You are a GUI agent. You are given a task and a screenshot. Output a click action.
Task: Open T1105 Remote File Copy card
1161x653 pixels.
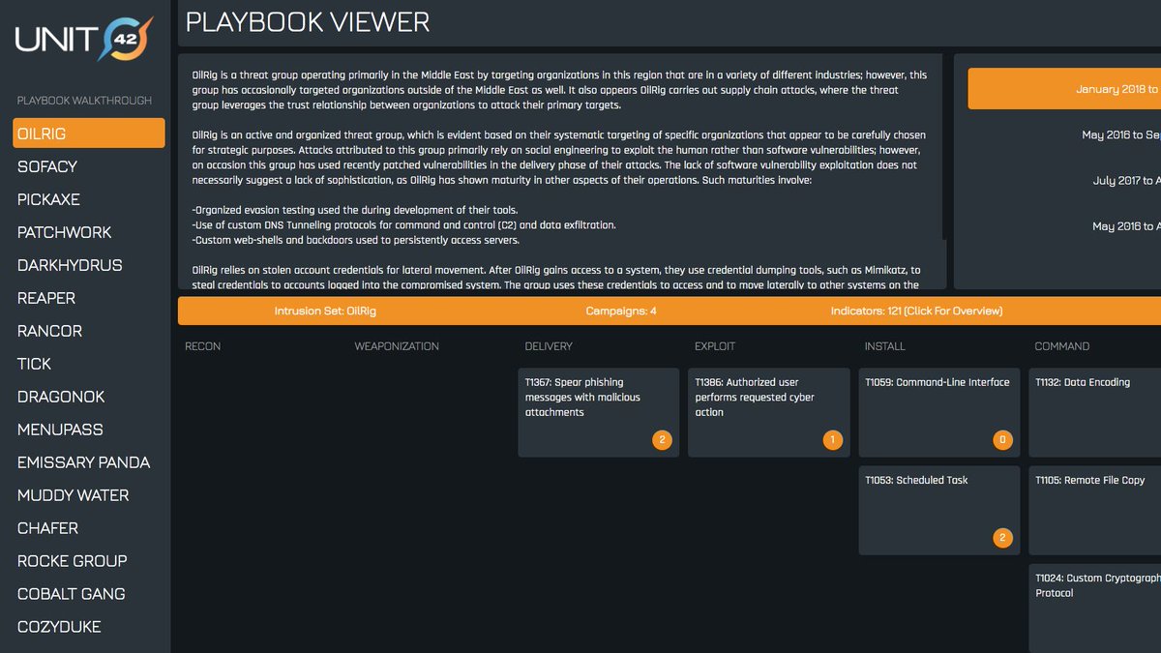pos(1095,511)
